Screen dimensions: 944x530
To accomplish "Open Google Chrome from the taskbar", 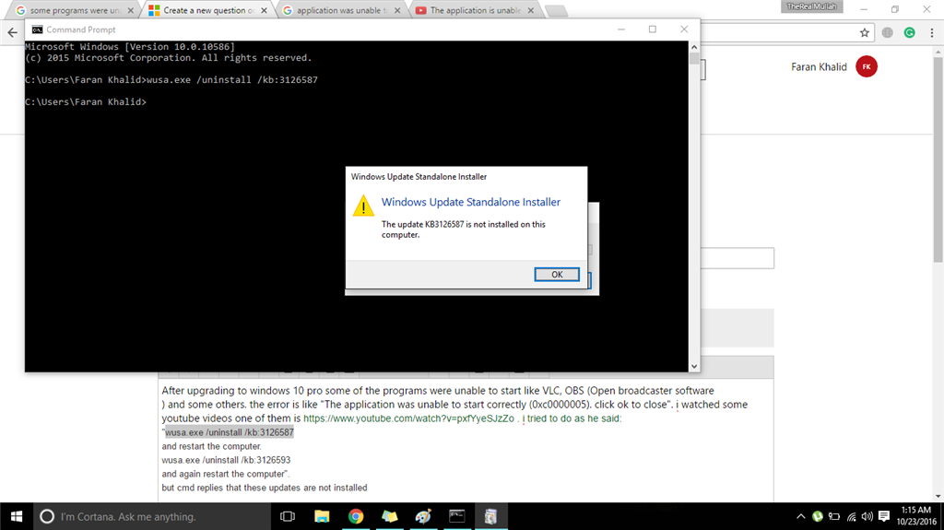I will click(356, 517).
